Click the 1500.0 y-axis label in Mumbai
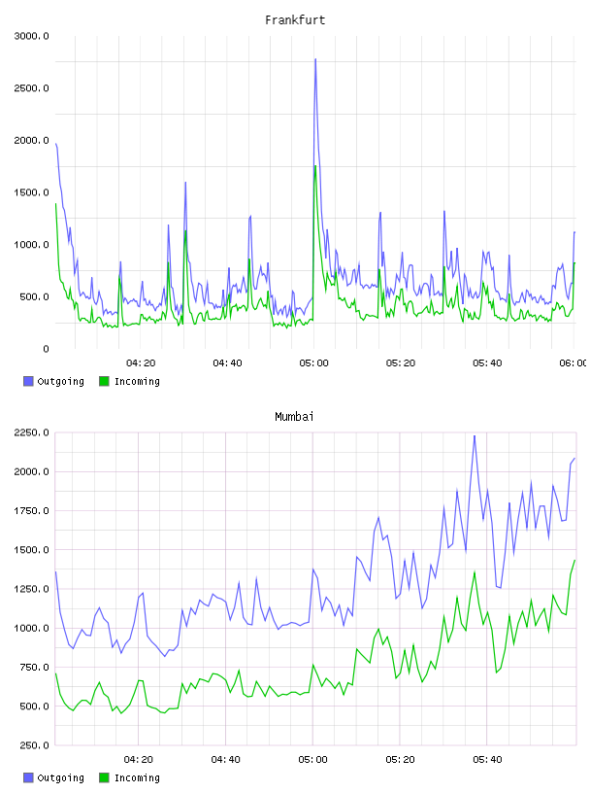This screenshot has width=590, height=793. (x=31, y=550)
